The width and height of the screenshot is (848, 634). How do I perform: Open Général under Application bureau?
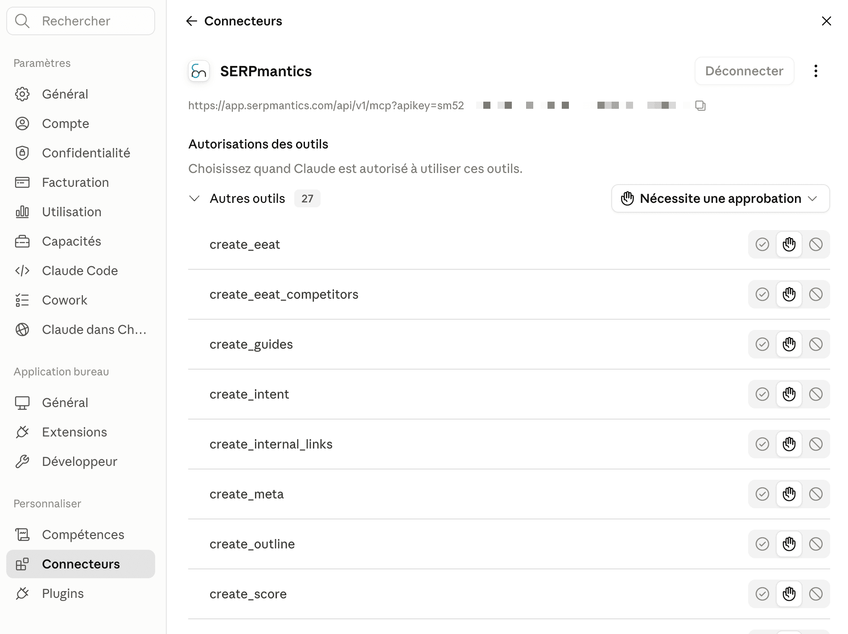tap(81, 403)
